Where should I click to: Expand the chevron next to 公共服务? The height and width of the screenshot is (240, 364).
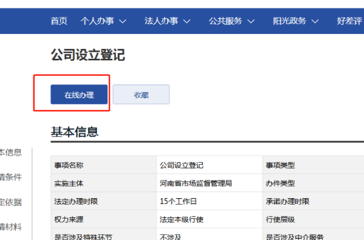pyautogui.click(x=251, y=22)
